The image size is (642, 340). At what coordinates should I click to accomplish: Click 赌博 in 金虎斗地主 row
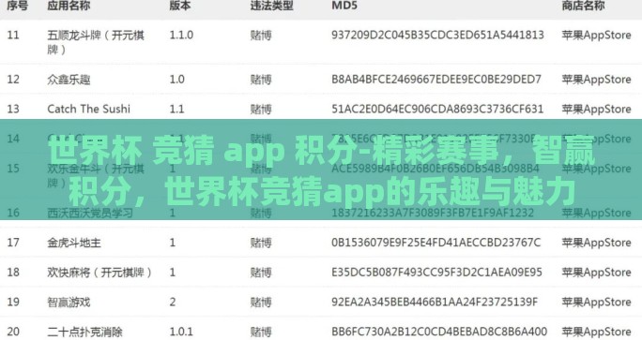[261, 243]
